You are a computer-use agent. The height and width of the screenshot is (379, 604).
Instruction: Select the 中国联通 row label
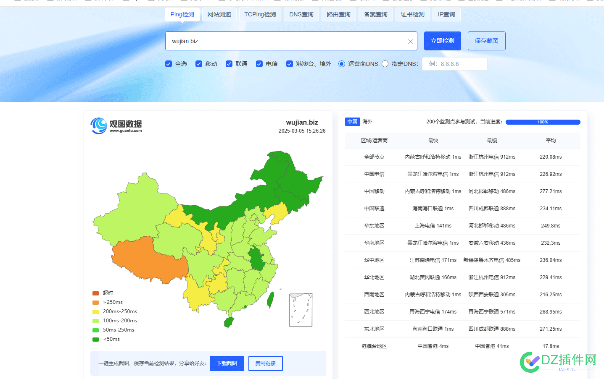tap(374, 209)
